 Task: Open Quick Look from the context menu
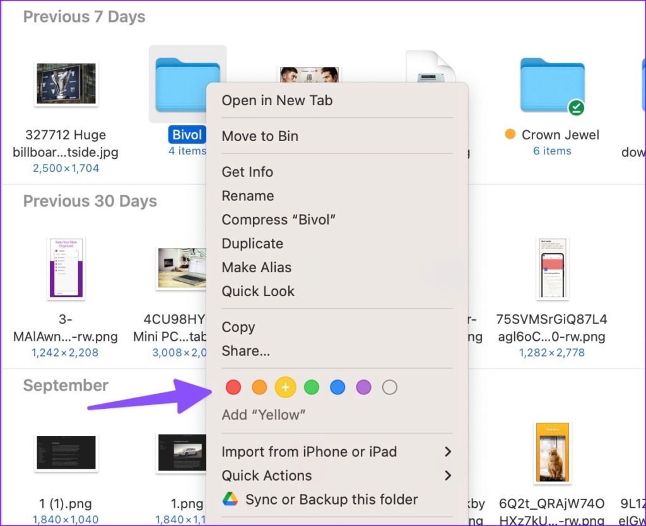click(258, 291)
